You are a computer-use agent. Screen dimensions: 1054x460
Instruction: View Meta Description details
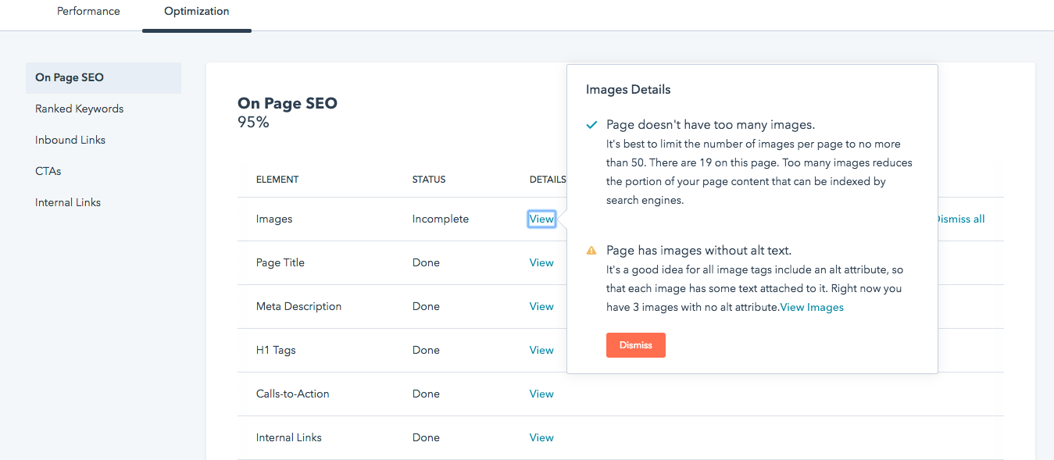pyautogui.click(x=541, y=306)
